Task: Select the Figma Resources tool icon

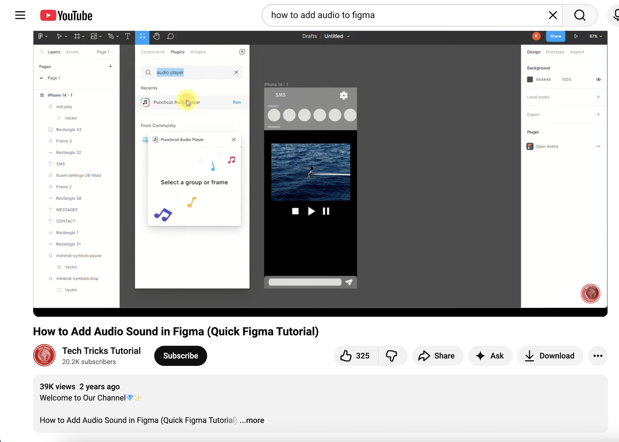Action: click(x=142, y=36)
